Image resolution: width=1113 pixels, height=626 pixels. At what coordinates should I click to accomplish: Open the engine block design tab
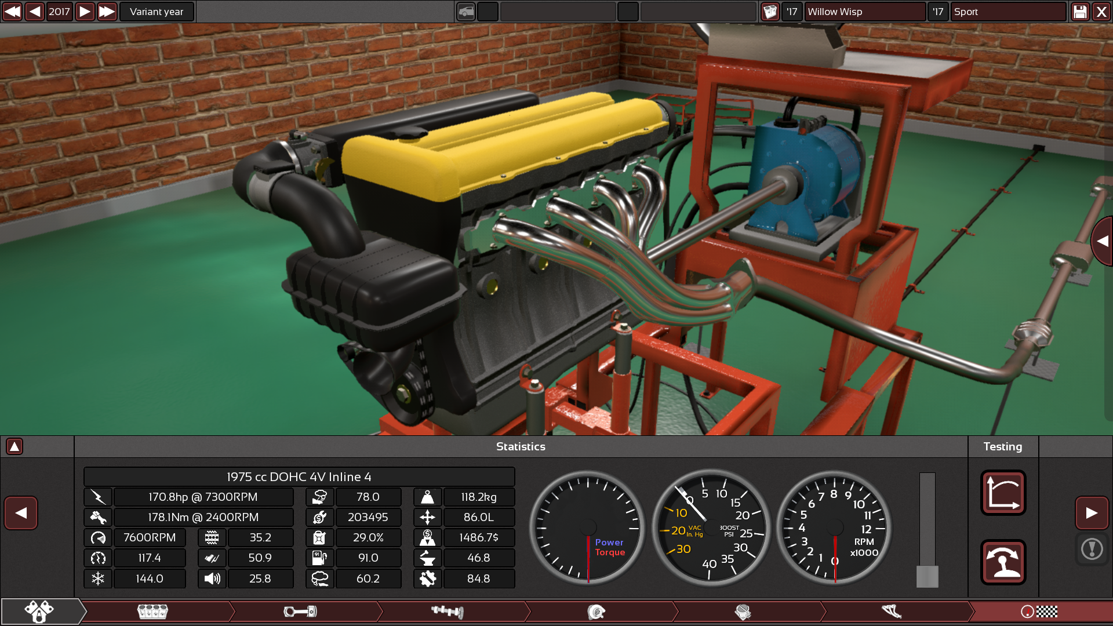[x=152, y=612]
